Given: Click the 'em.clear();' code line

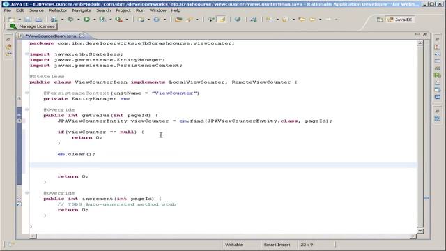Looking at the screenshot, I should click(x=76, y=154).
